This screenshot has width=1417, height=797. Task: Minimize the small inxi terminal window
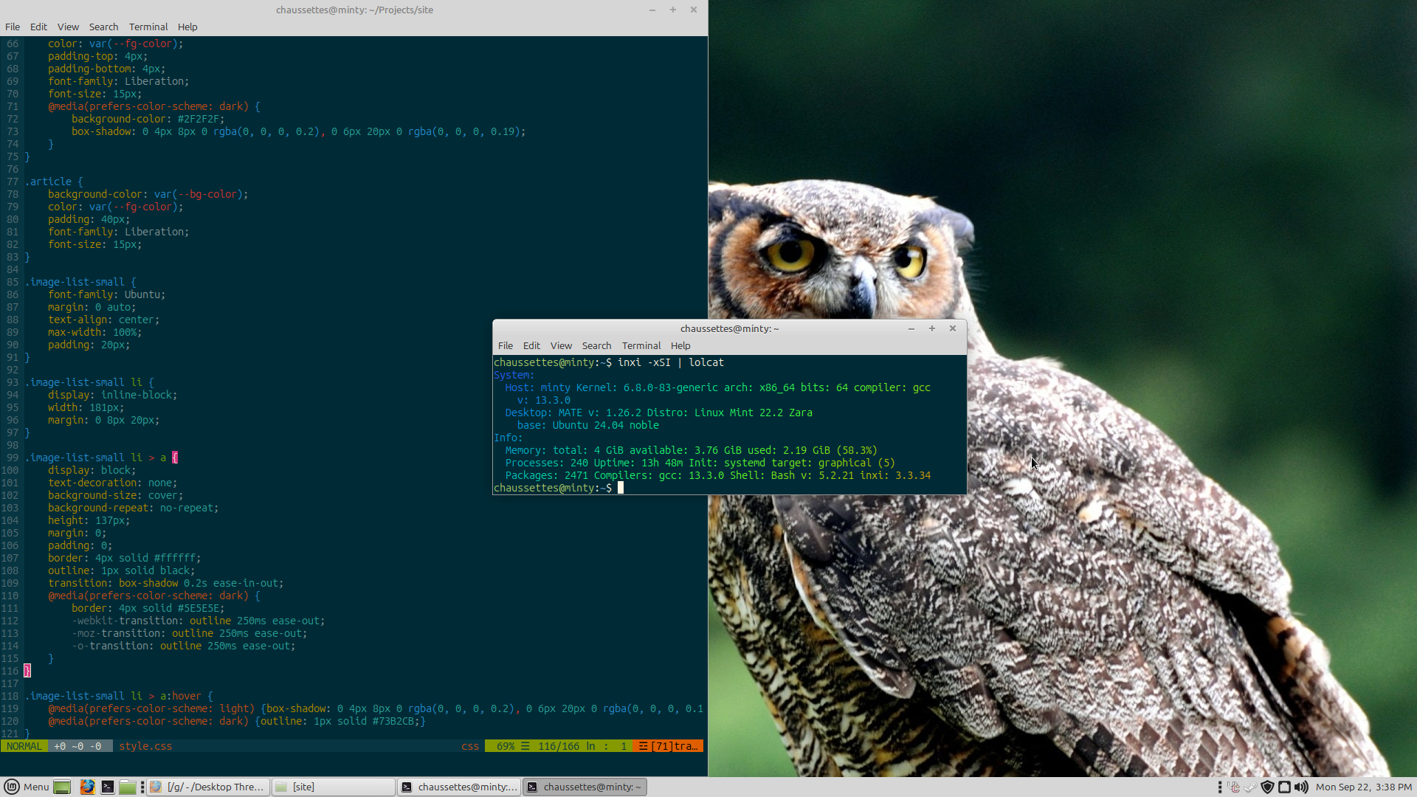(911, 328)
